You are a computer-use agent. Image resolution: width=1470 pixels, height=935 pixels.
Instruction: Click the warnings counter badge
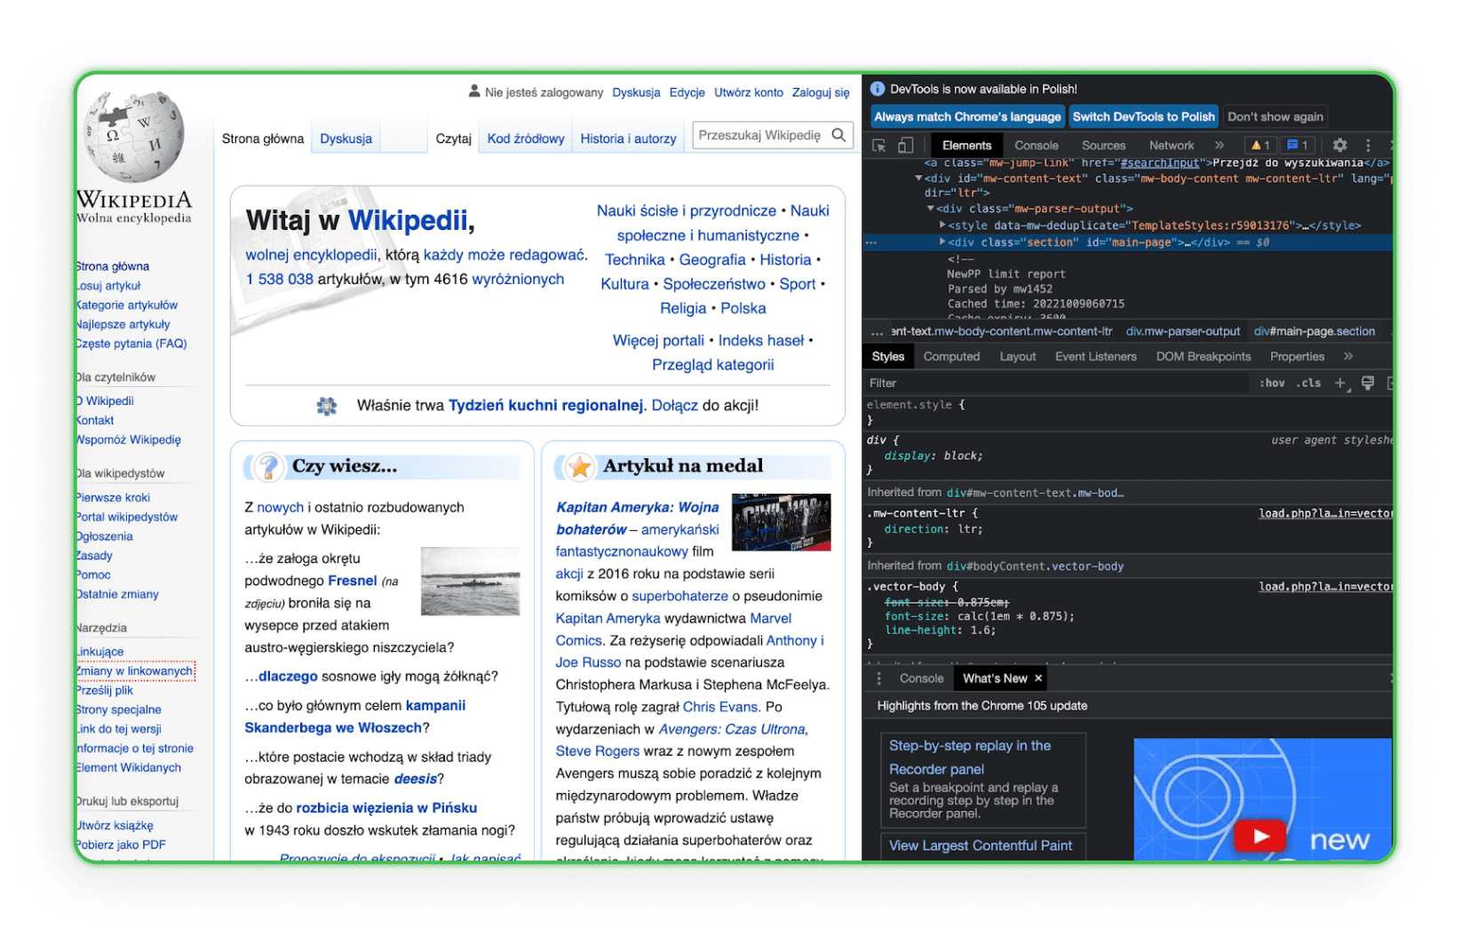pyautogui.click(x=1260, y=145)
